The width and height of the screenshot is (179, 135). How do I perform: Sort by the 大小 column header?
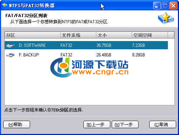coord(114,35)
